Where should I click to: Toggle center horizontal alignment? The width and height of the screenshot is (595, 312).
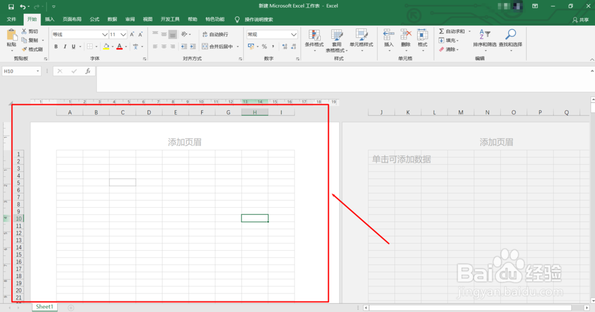164,46
